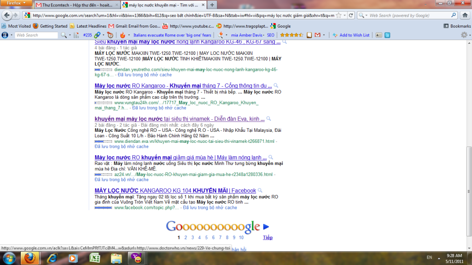Focus the Alexa Web Search field

36,35
